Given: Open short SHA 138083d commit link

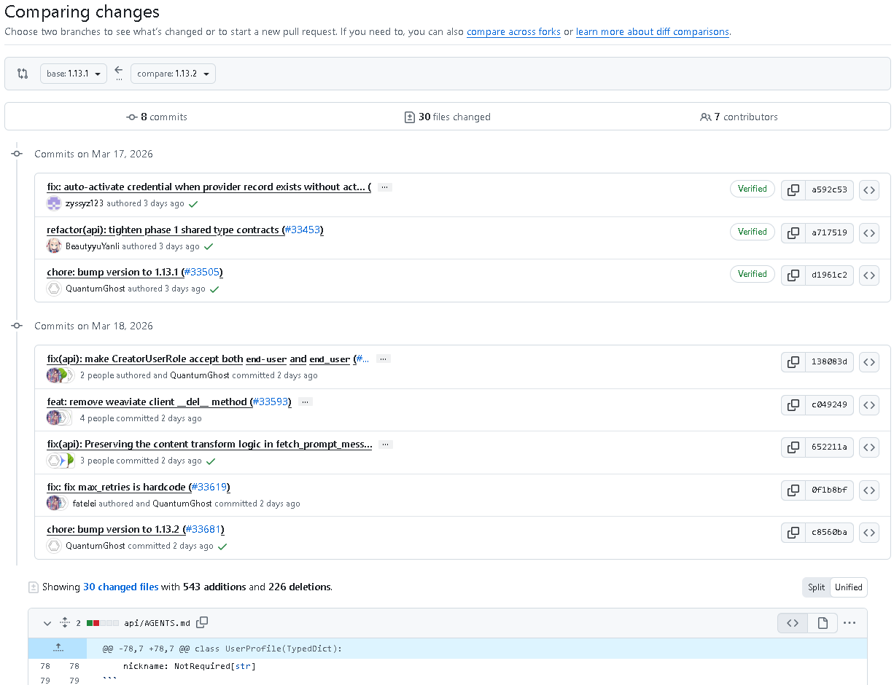Looking at the screenshot, I should 829,361.
